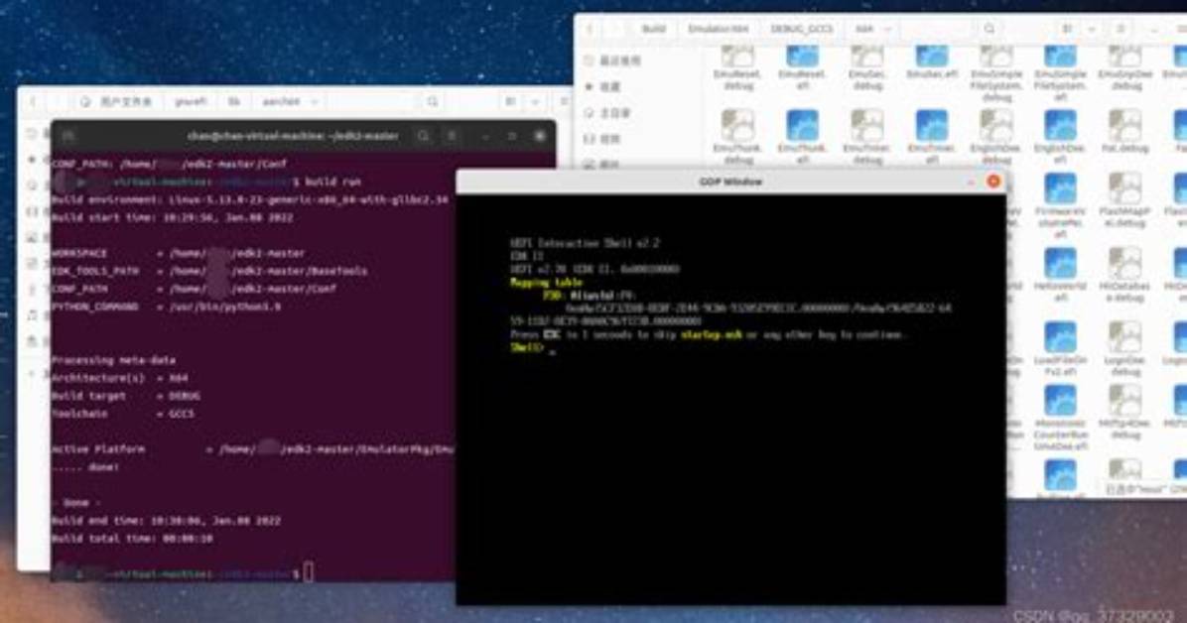Toggle view mode in the aarch64 file manager
The height and width of the screenshot is (623, 1187).
511,101
